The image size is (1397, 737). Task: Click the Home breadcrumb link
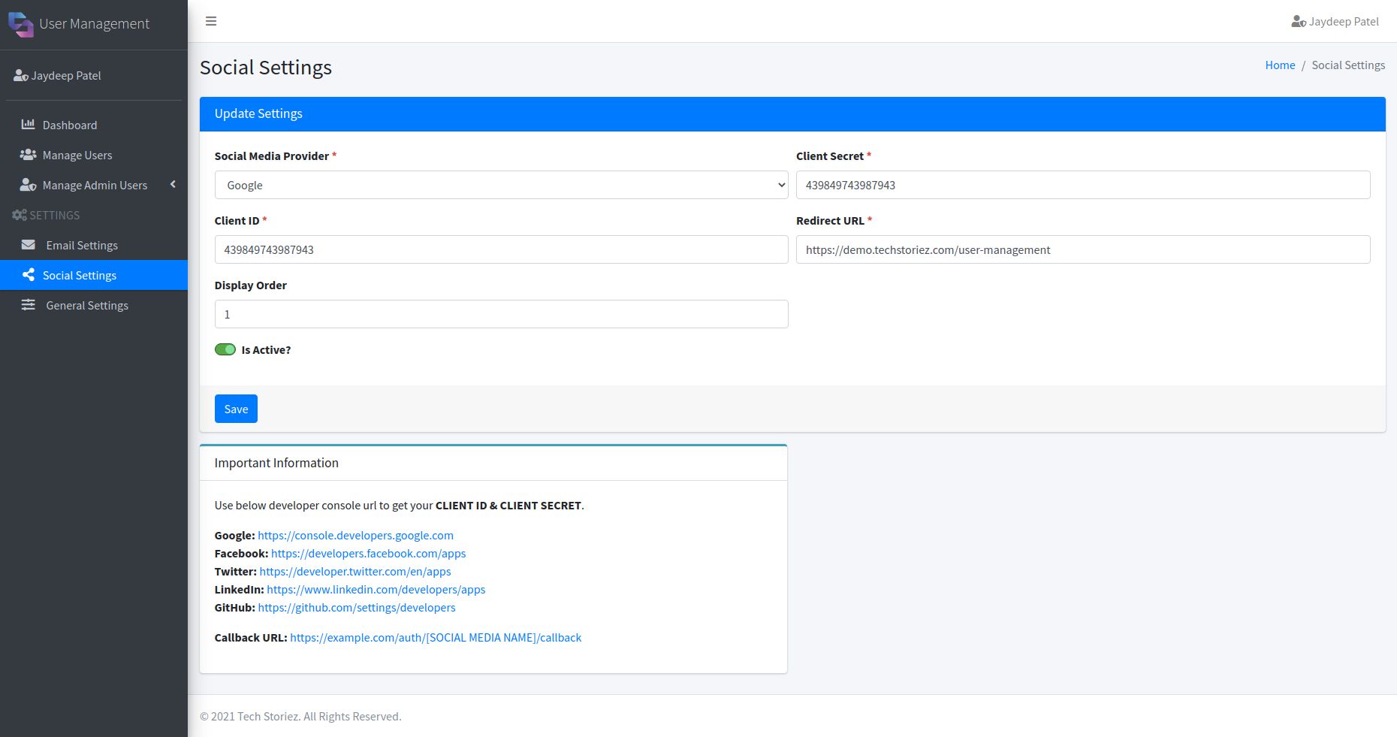point(1280,65)
